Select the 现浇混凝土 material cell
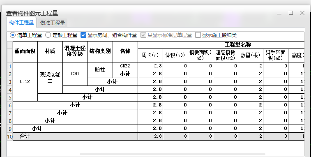The height and width of the screenshot is (157, 311). (x=50, y=78)
